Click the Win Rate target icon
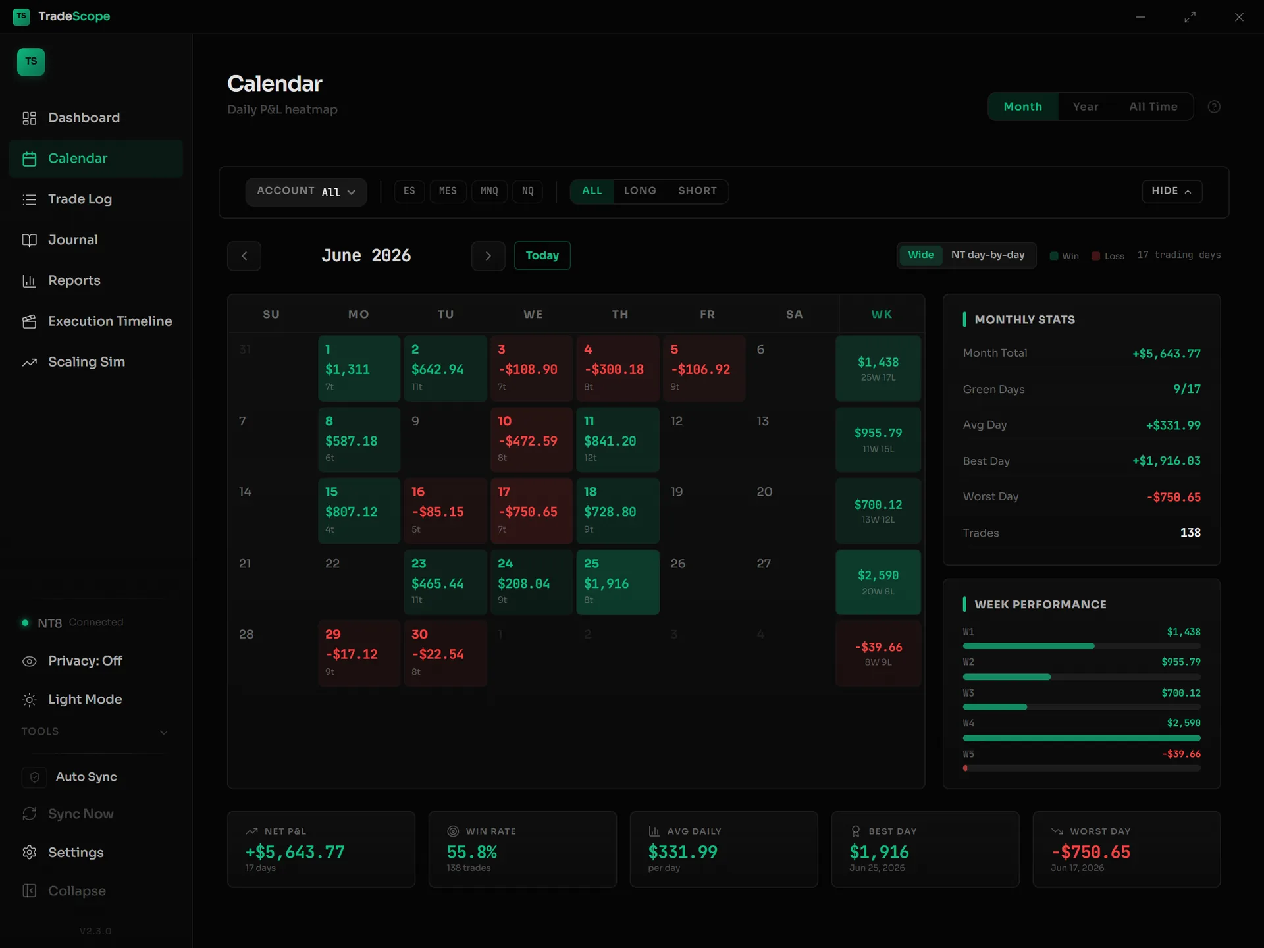This screenshot has width=1264, height=948. [x=453, y=831]
